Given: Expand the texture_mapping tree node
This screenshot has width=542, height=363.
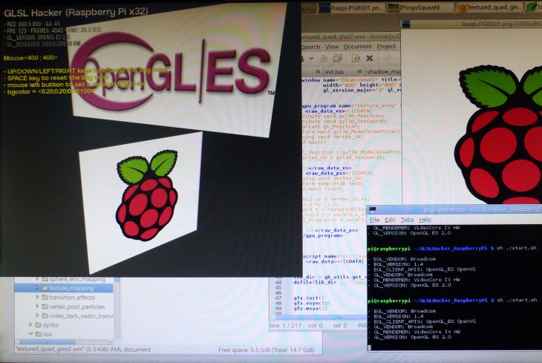Looking at the screenshot, I should coord(37,288).
